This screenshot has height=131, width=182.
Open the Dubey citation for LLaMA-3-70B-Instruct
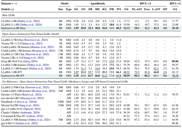tap(39, 120)
